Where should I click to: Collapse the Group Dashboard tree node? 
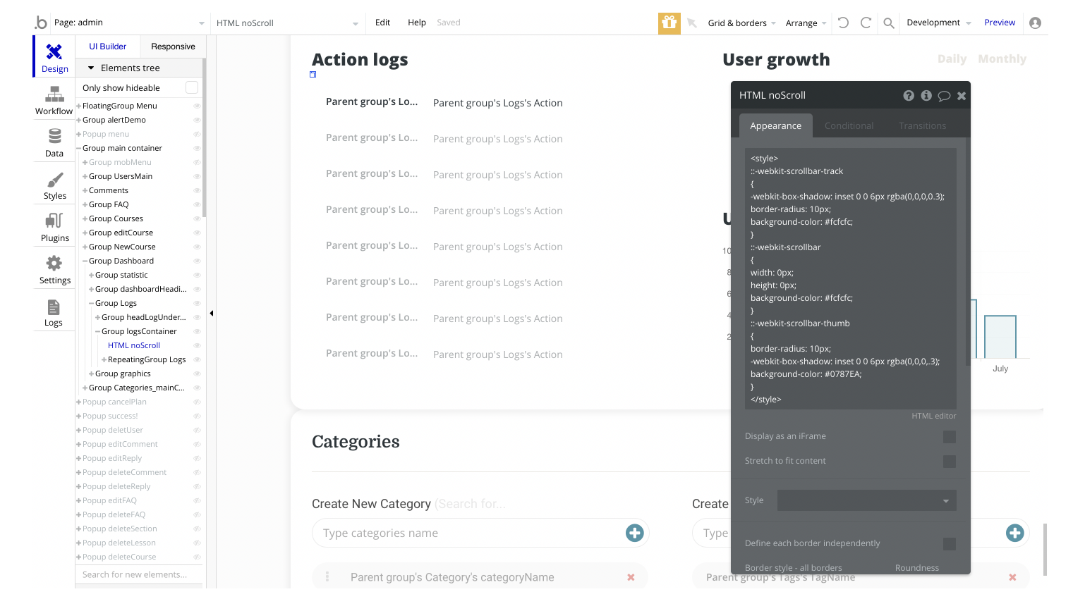[85, 261]
